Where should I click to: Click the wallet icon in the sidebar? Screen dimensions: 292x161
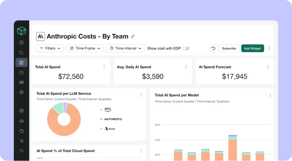pos(22,131)
